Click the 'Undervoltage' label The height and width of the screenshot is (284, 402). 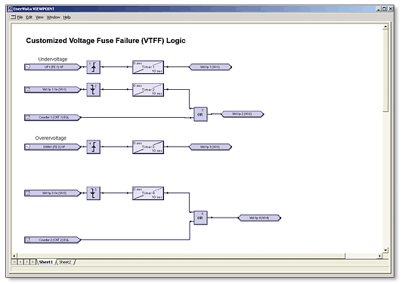coord(53,59)
